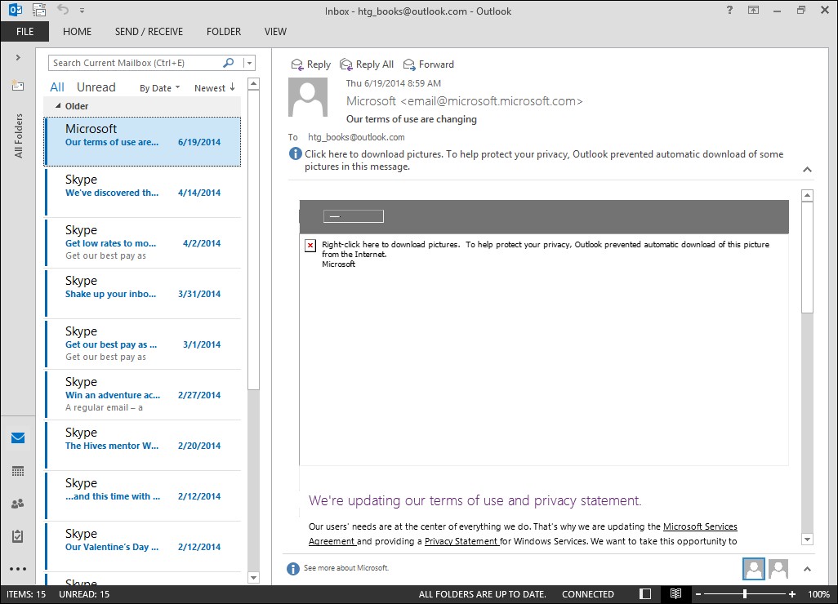This screenshot has height=604, width=838.
Task: Select the Microsoft terms of use email
Action: 143,141
